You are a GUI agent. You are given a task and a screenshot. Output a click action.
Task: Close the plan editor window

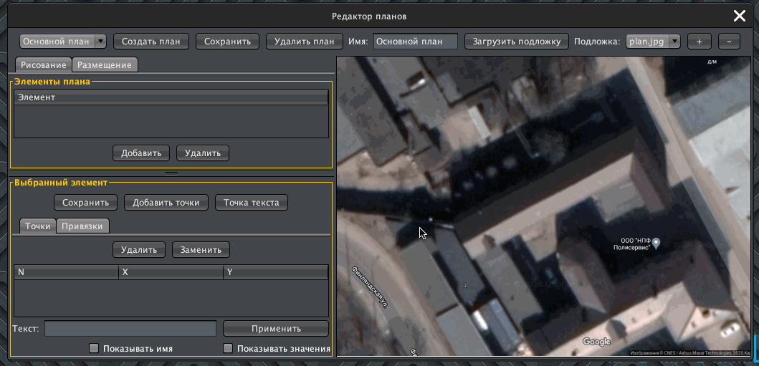[739, 16]
